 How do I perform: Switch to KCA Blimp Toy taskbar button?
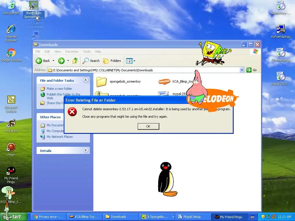pyautogui.click(x=84, y=217)
